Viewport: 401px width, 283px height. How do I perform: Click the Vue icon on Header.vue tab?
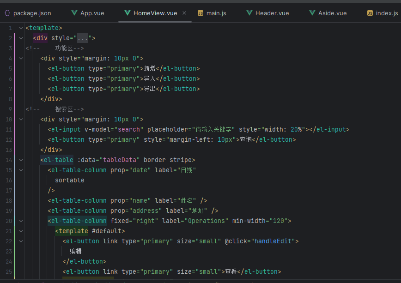(249, 13)
